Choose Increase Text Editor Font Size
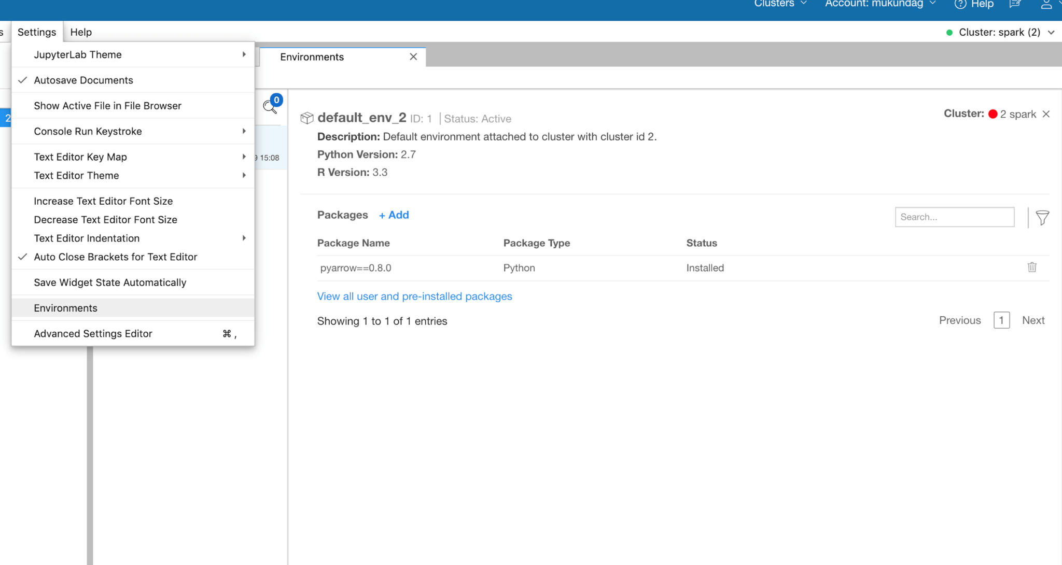This screenshot has height=565, width=1062. coord(133,201)
